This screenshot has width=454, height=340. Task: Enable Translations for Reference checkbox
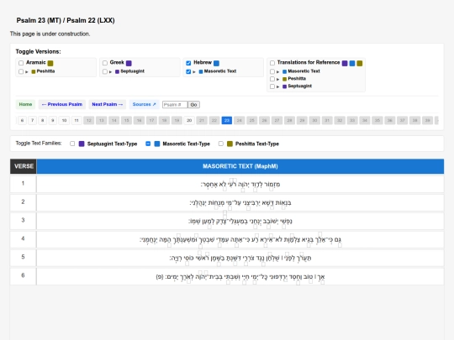pyautogui.click(x=272, y=63)
